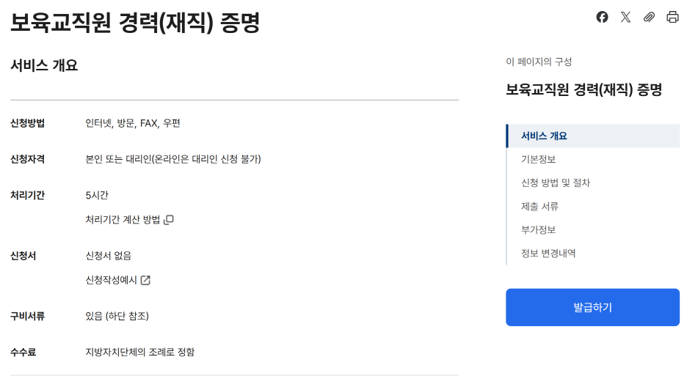698x387 pixels.
Task: Click the main page title 보육교직원 경력(재직) 증명
Action: point(135,22)
